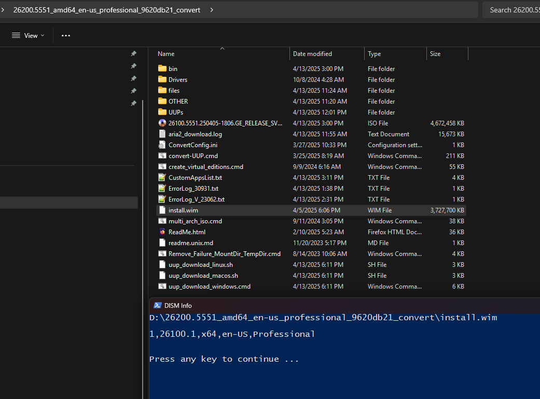The width and height of the screenshot is (540, 399).
Task: Click Press any key to continue text
Action: [x=224, y=359]
